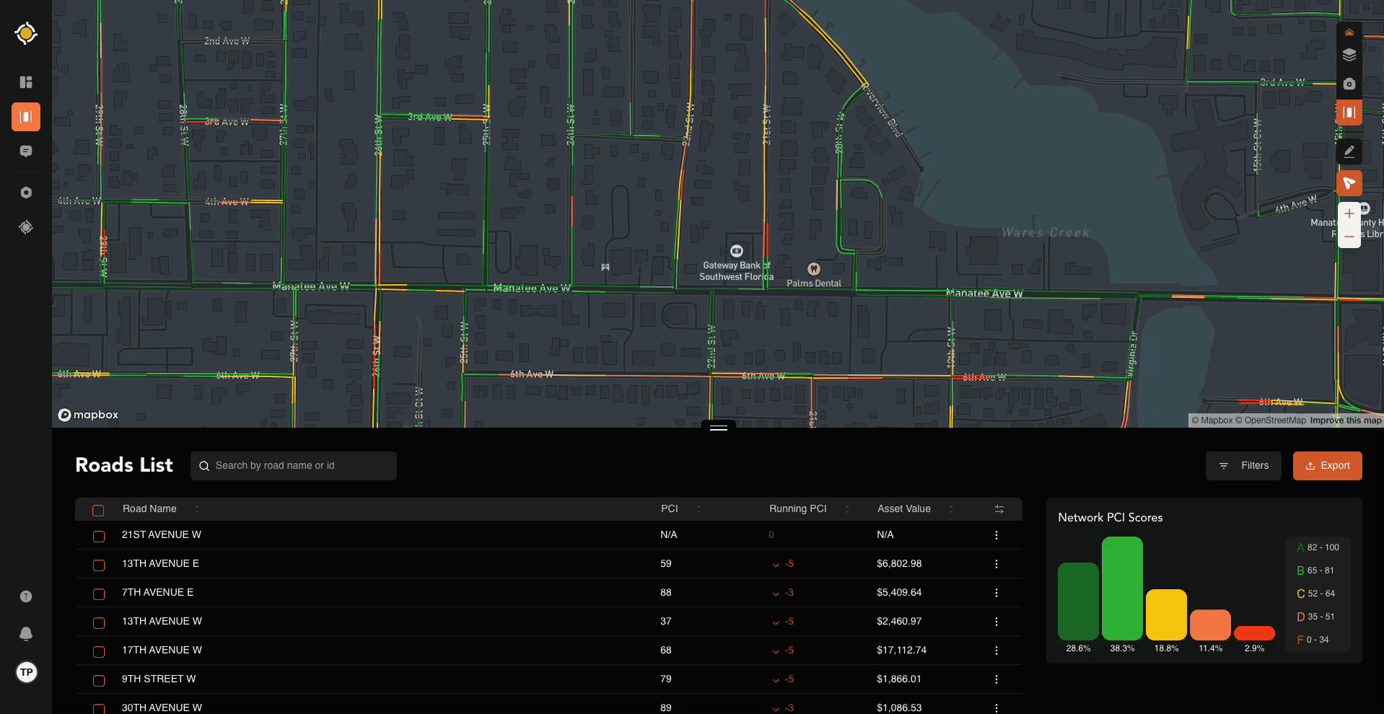This screenshot has height=714, width=1384.
Task: Click the camera icon on map toolbar
Action: point(1349,84)
